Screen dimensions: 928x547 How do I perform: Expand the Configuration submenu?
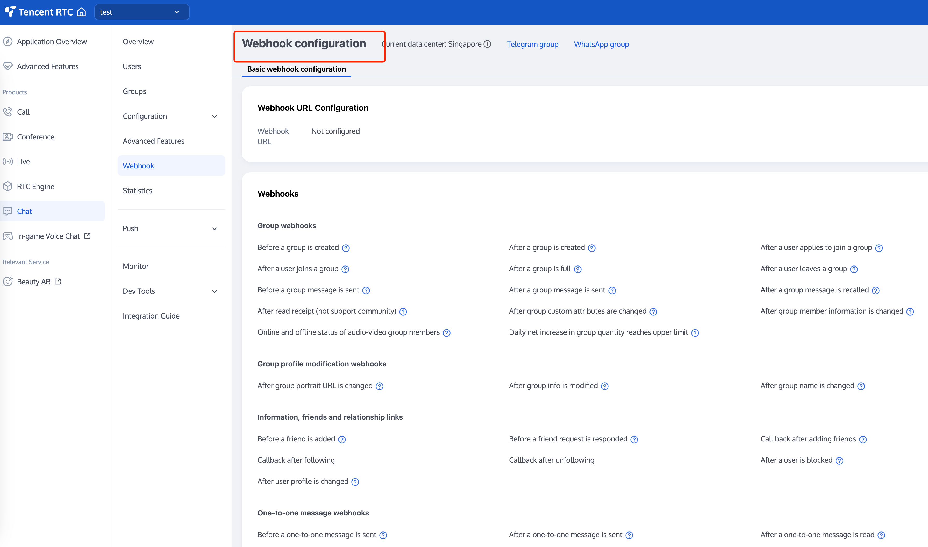point(171,116)
